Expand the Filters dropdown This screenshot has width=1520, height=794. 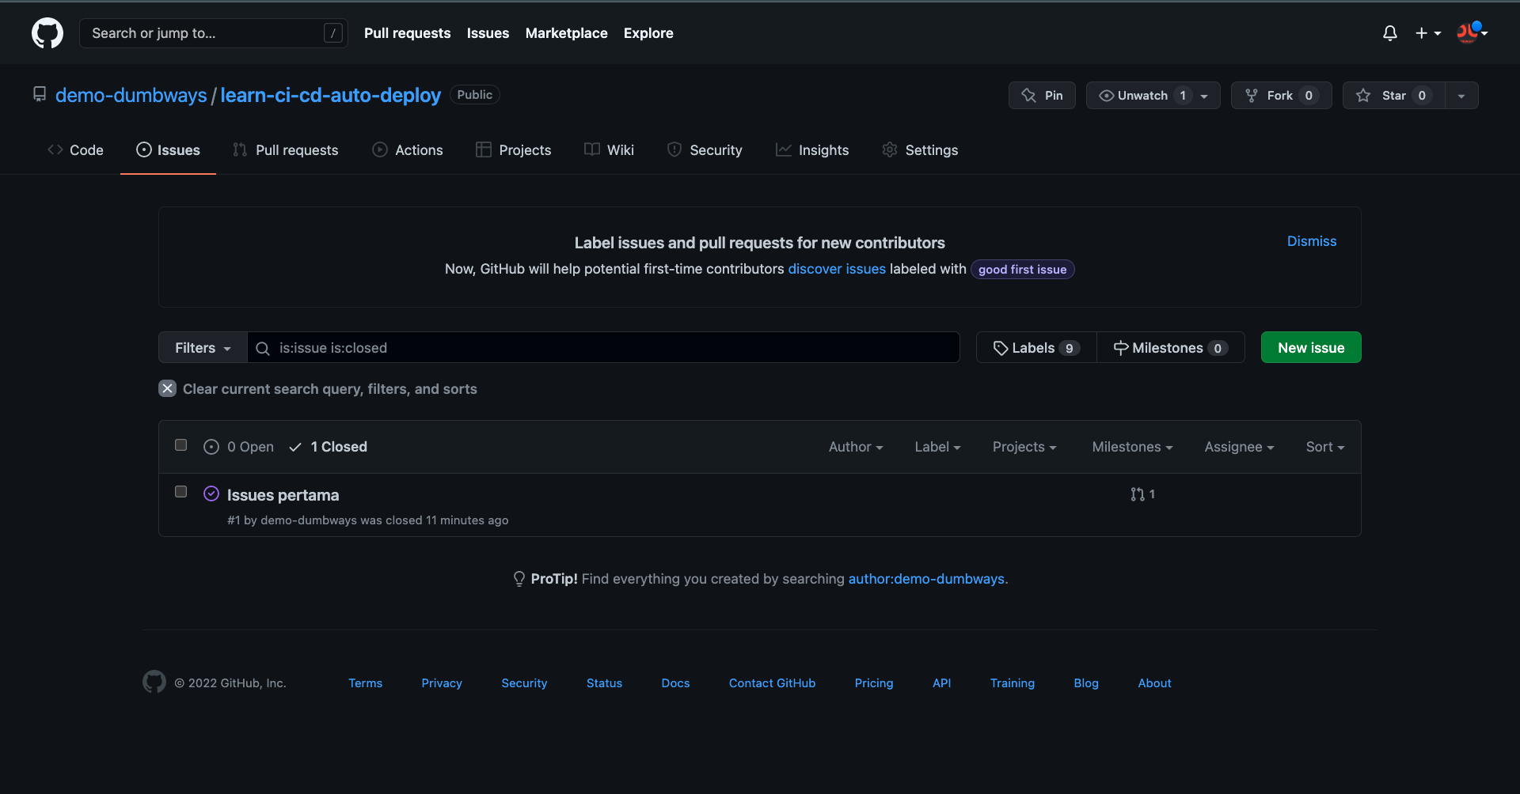tap(203, 348)
